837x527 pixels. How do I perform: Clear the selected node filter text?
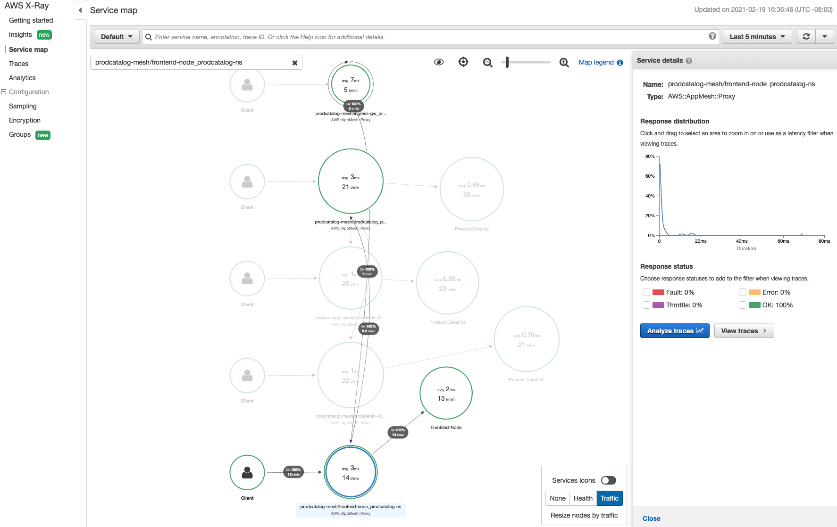[295, 63]
